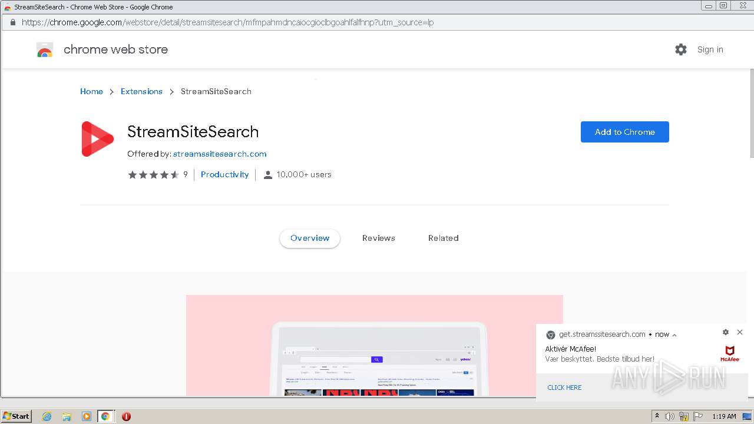Click the review count 9
The width and height of the screenshot is (754, 424).
pyautogui.click(x=186, y=174)
